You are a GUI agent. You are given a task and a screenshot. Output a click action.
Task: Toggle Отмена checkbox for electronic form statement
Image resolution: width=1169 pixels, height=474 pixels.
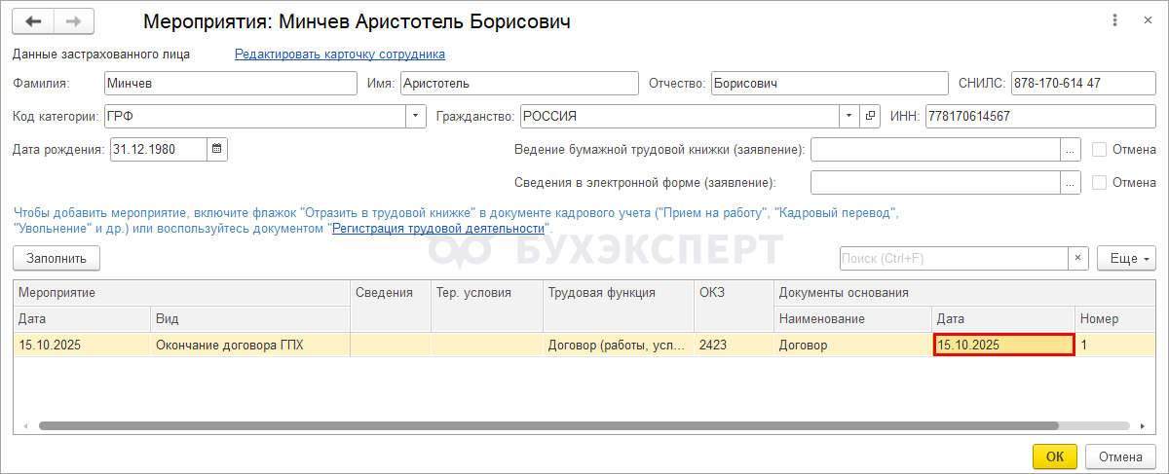pos(1099,183)
